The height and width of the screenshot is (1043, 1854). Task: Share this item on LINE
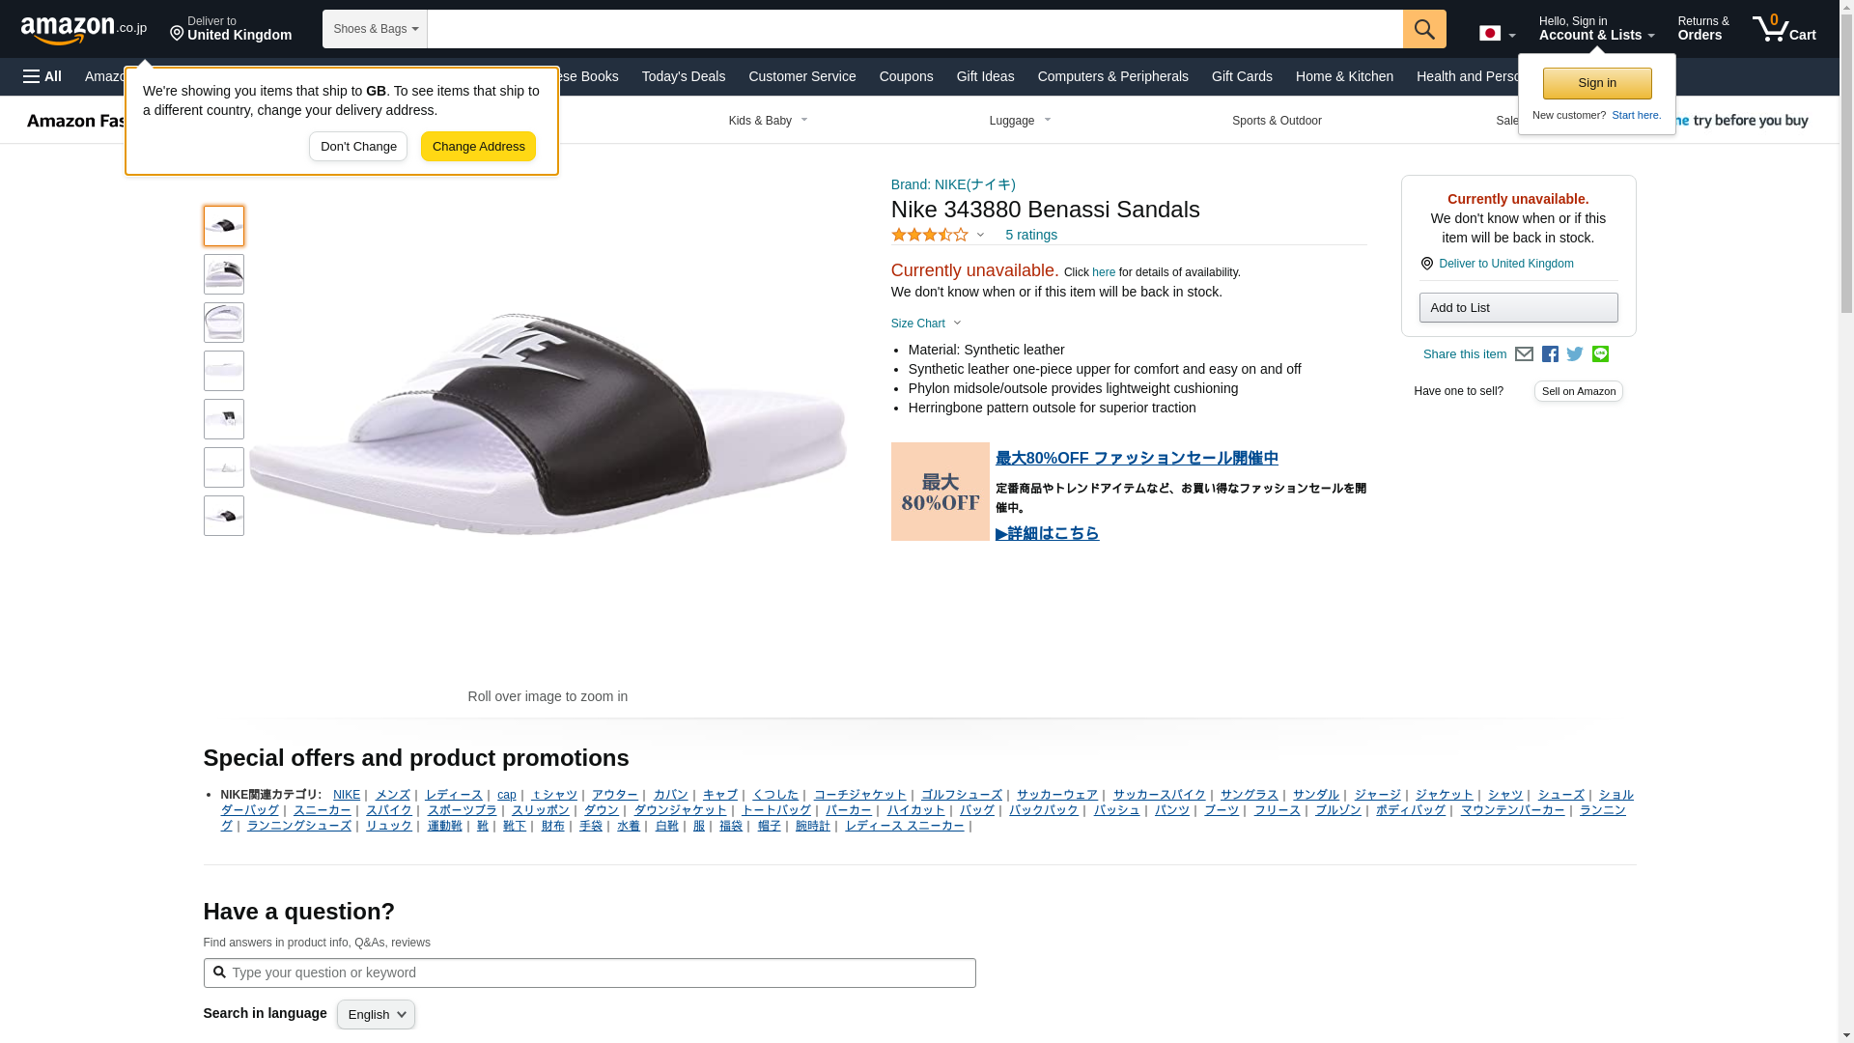pyautogui.click(x=1600, y=354)
